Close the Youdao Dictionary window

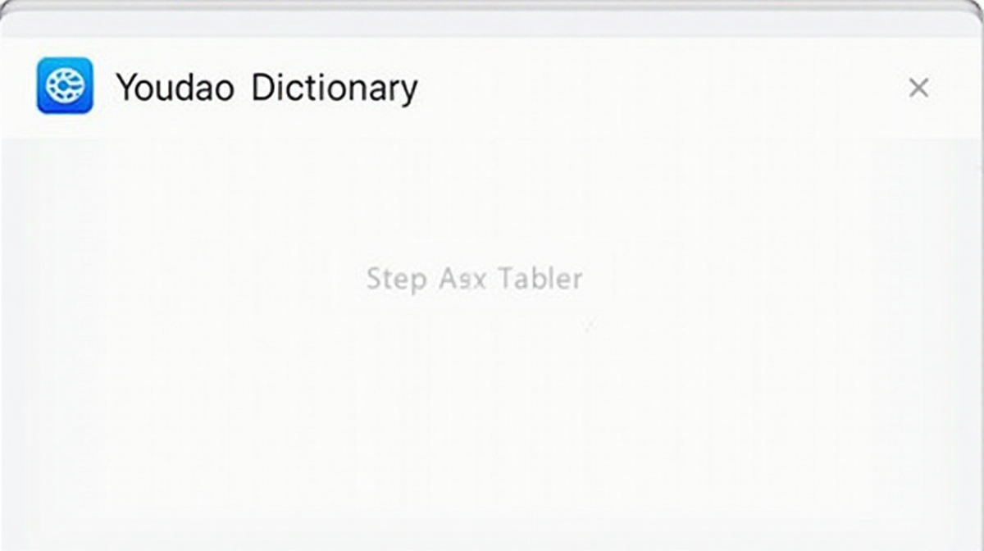[918, 88]
